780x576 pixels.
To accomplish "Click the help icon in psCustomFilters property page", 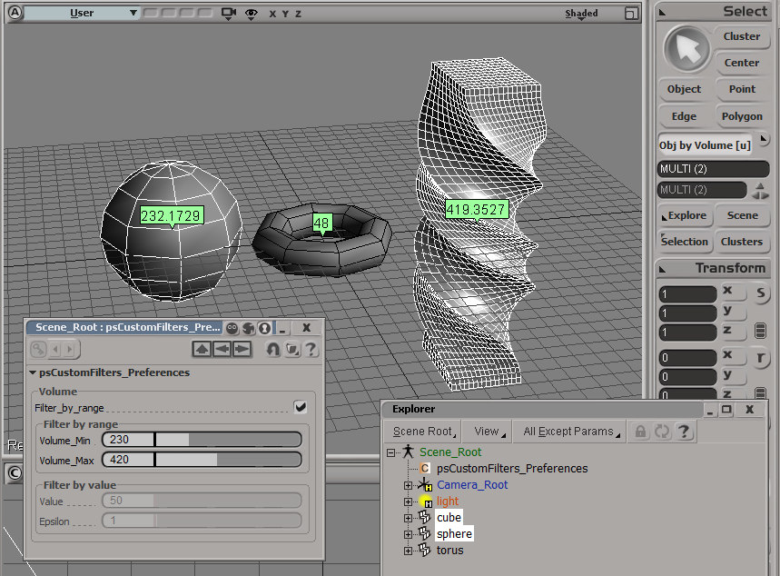I will click(x=311, y=350).
